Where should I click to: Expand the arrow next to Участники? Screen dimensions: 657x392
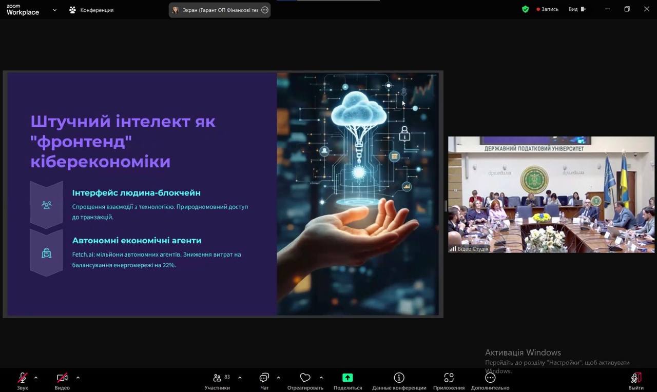click(x=240, y=378)
